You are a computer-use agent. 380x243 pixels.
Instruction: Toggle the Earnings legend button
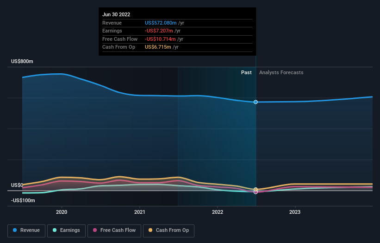(66, 230)
